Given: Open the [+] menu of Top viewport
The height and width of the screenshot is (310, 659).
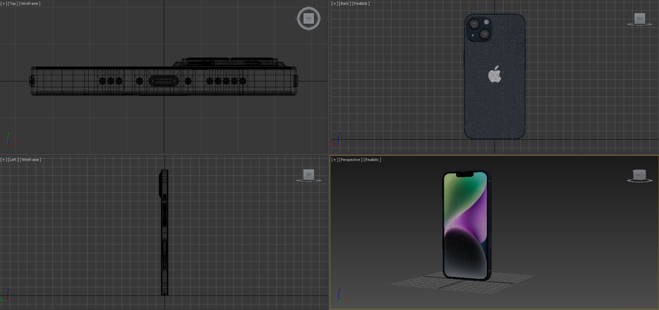Looking at the screenshot, I should click(x=4, y=4).
